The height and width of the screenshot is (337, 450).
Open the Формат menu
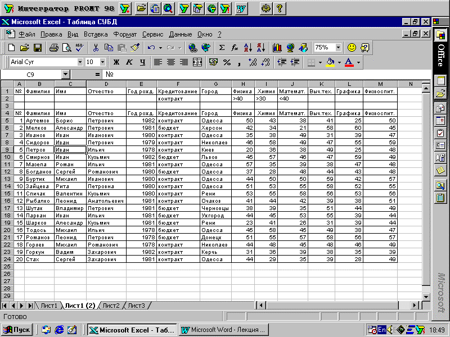click(x=125, y=34)
